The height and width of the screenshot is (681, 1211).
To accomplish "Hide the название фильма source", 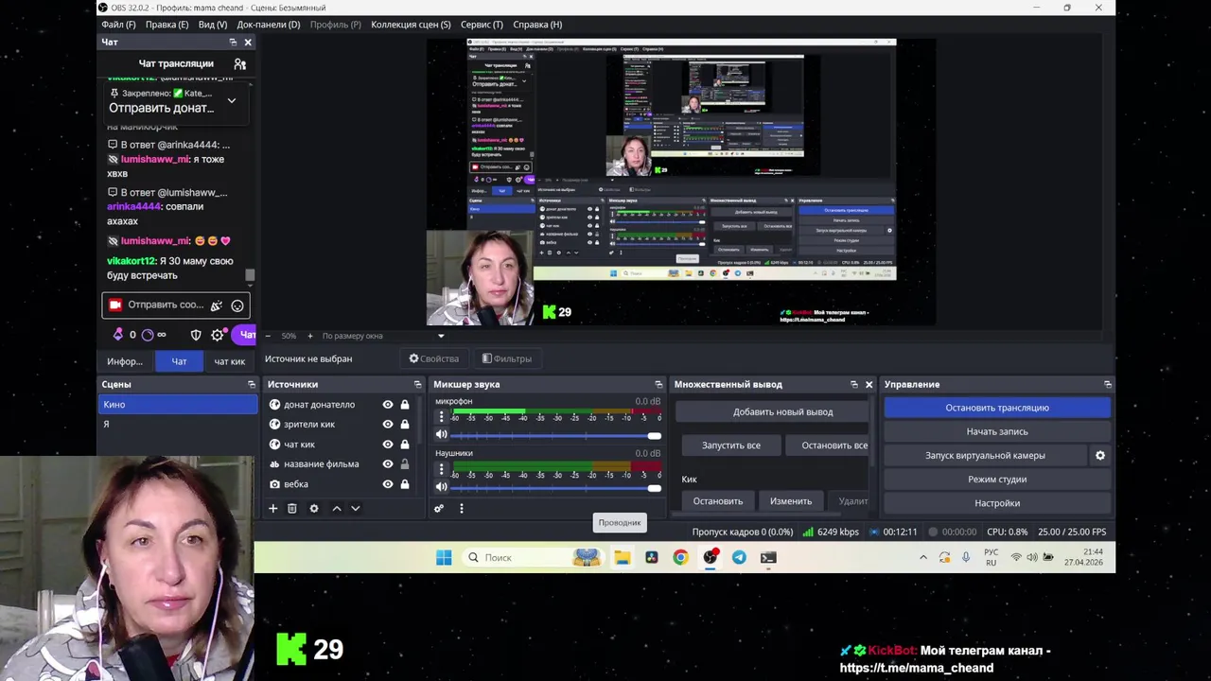I will [387, 464].
